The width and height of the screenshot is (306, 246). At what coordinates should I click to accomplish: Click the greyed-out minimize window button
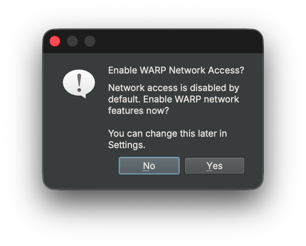(x=72, y=41)
